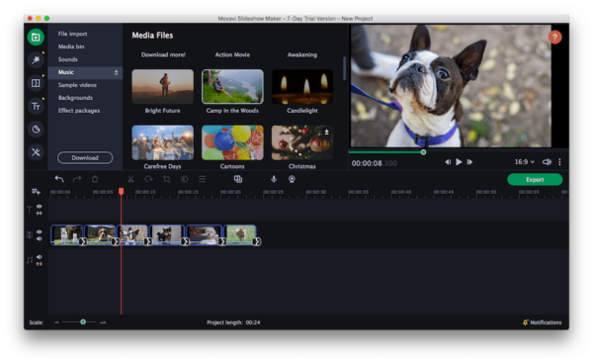
Task: Click the media list scrollbar
Action: 344,68
